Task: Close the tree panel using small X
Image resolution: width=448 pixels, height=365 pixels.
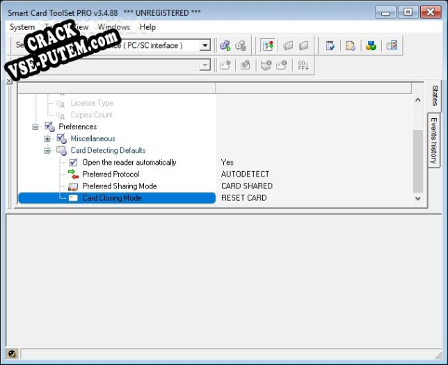Action: click(9, 81)
